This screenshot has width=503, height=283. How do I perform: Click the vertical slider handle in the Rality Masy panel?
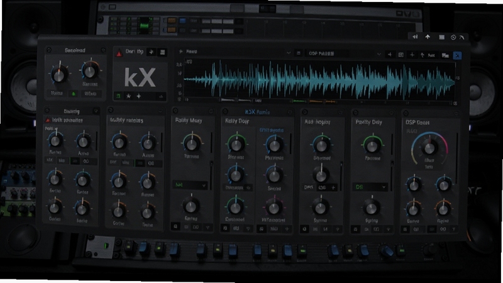click(211, 164)
